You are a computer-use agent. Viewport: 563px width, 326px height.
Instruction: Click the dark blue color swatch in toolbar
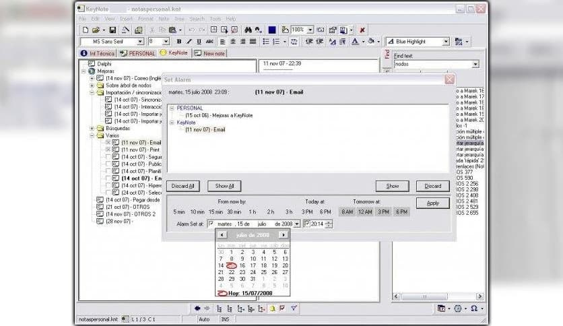point(272,30)
